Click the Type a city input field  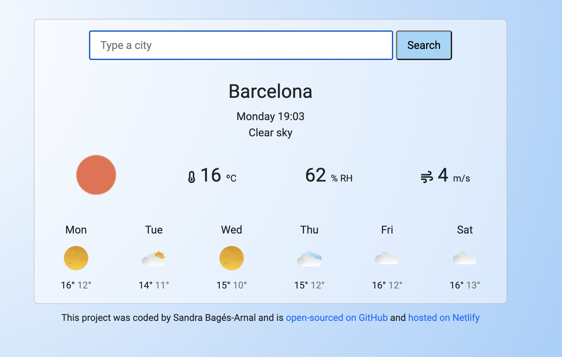[x=240, y=45]
